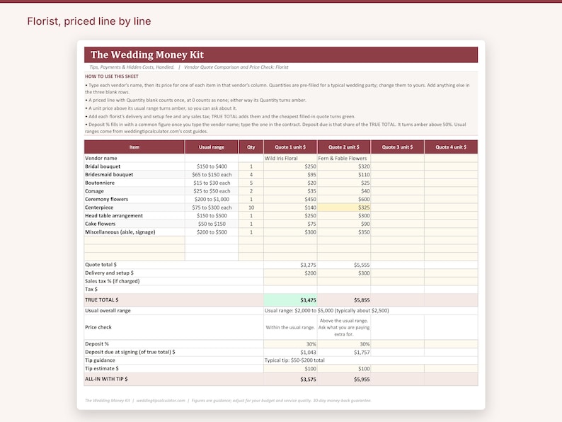
Task: Click the Corsage quantity cell "2"
Action: pos(251,191)
